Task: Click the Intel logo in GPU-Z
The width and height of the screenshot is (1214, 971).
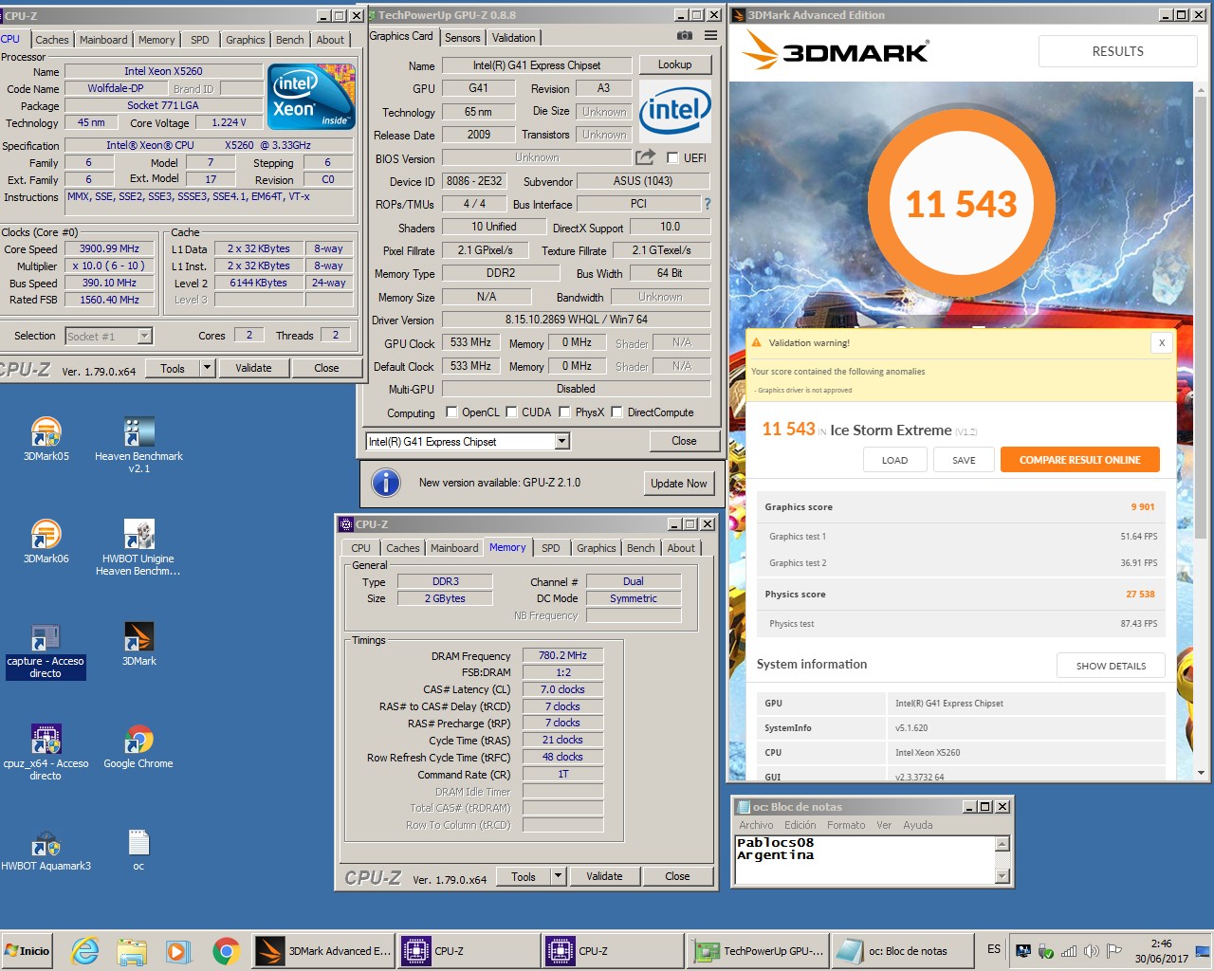Action: [x=675, y=111]
